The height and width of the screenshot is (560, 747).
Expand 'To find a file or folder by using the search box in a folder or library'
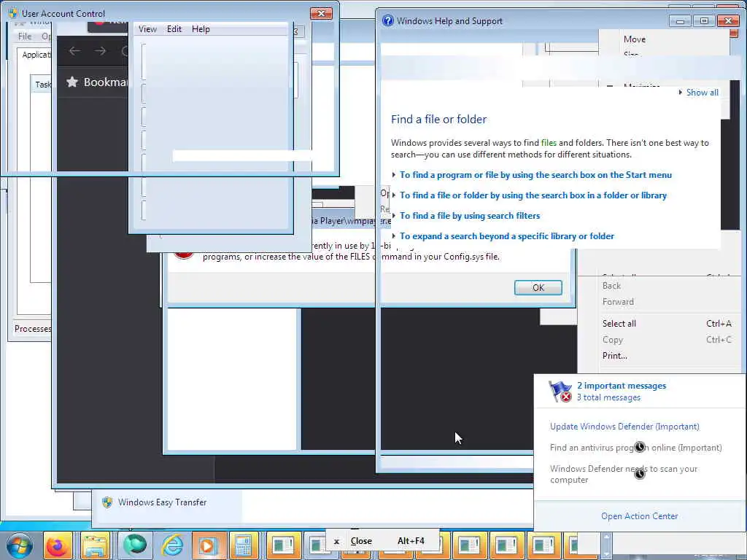[533, 195]
